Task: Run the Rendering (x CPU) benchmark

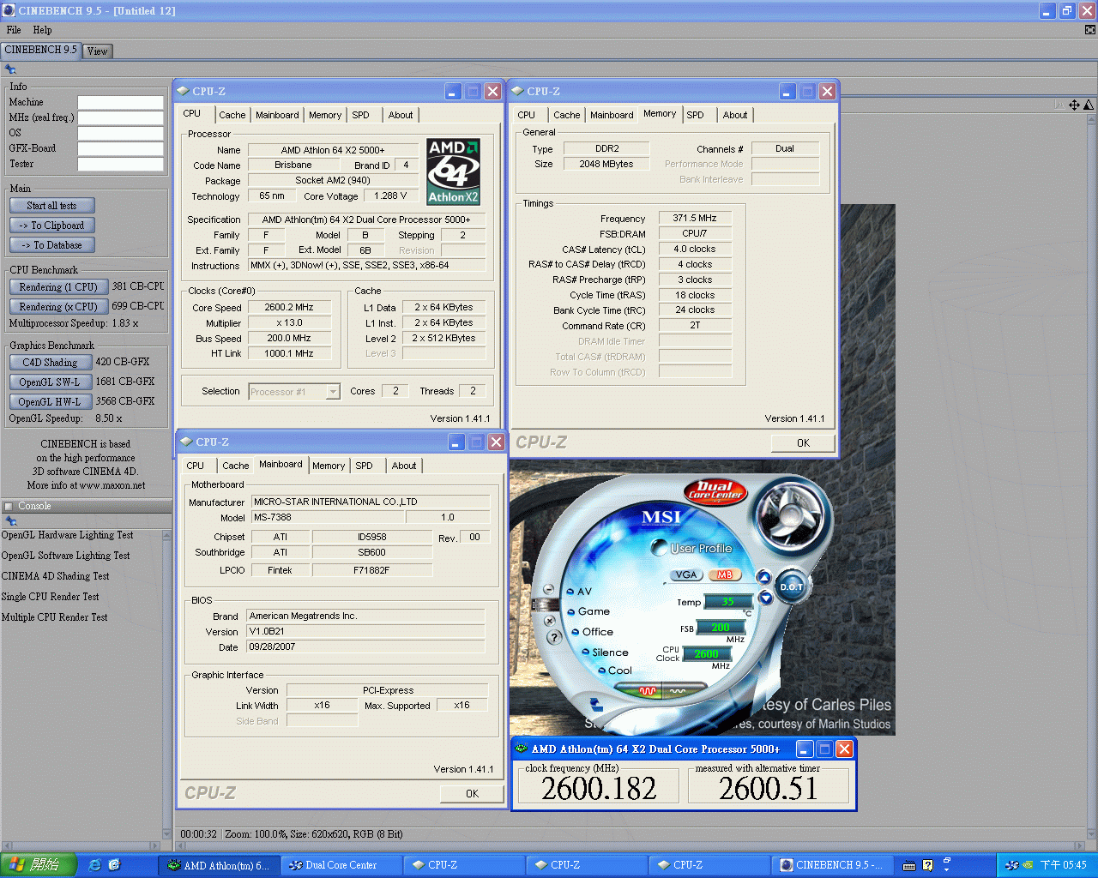Action: tap(58, 307)
